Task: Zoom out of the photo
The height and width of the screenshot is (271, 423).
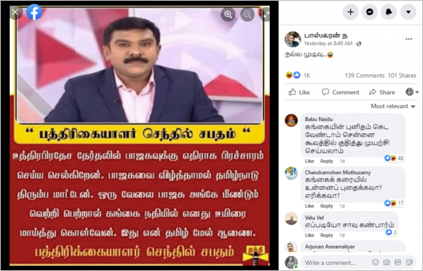Action: (x=247, y=14)
